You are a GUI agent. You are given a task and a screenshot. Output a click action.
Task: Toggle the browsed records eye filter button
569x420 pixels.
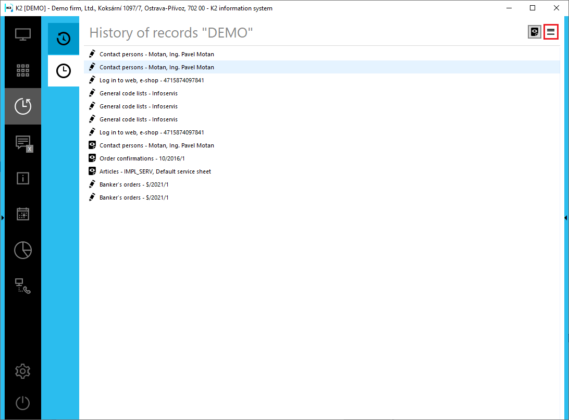(535, 32)
